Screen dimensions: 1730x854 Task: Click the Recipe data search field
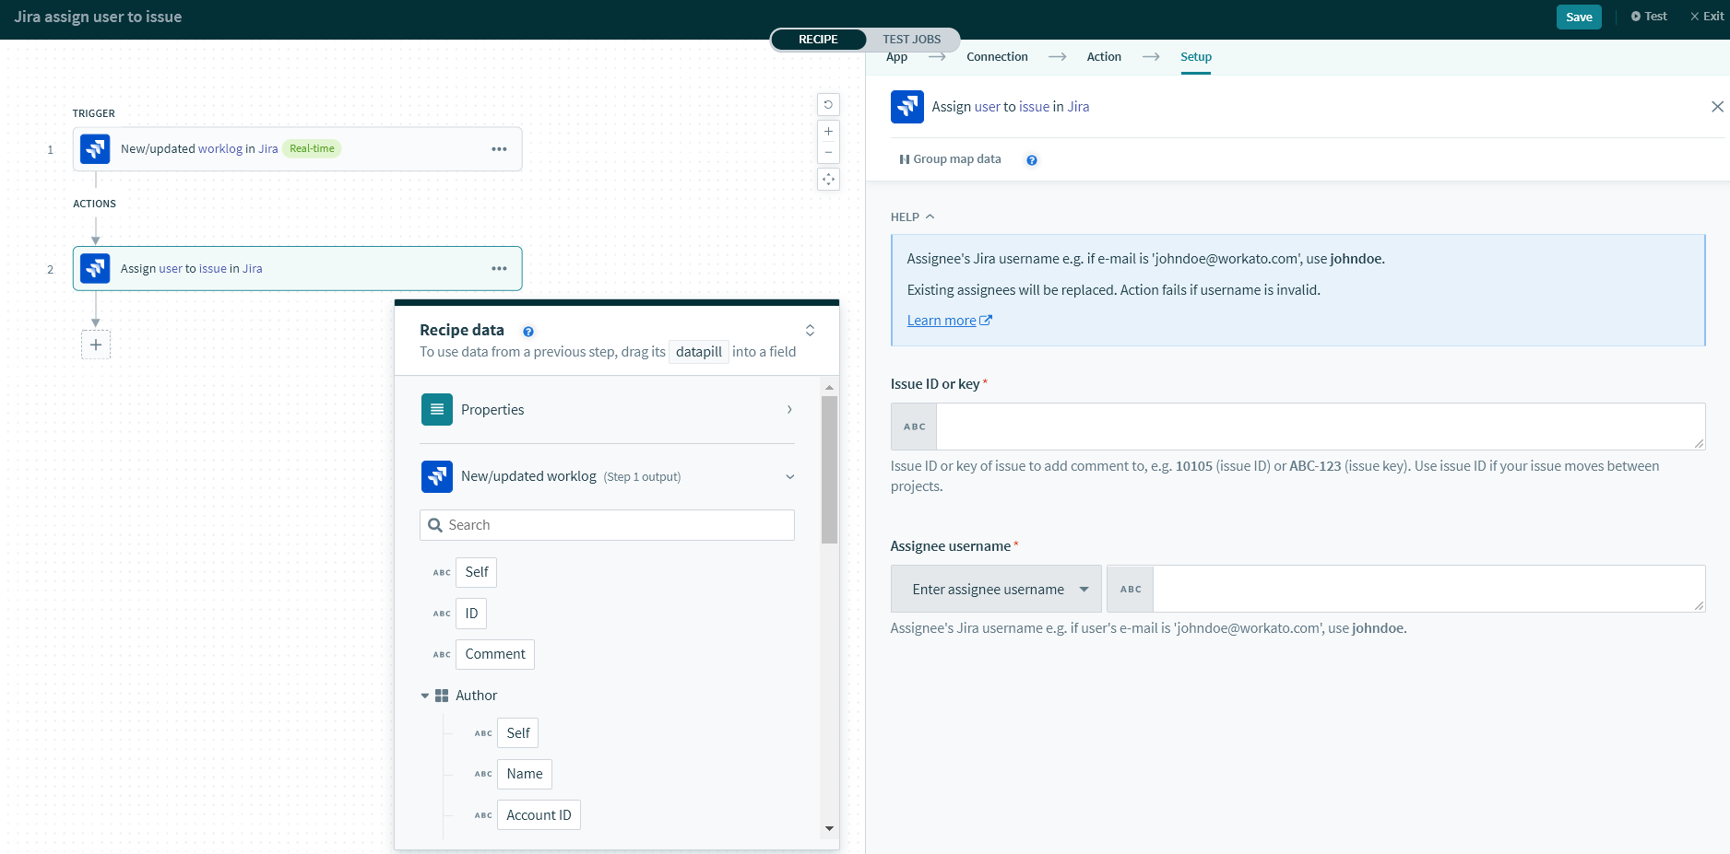click(x=606, y=524)
